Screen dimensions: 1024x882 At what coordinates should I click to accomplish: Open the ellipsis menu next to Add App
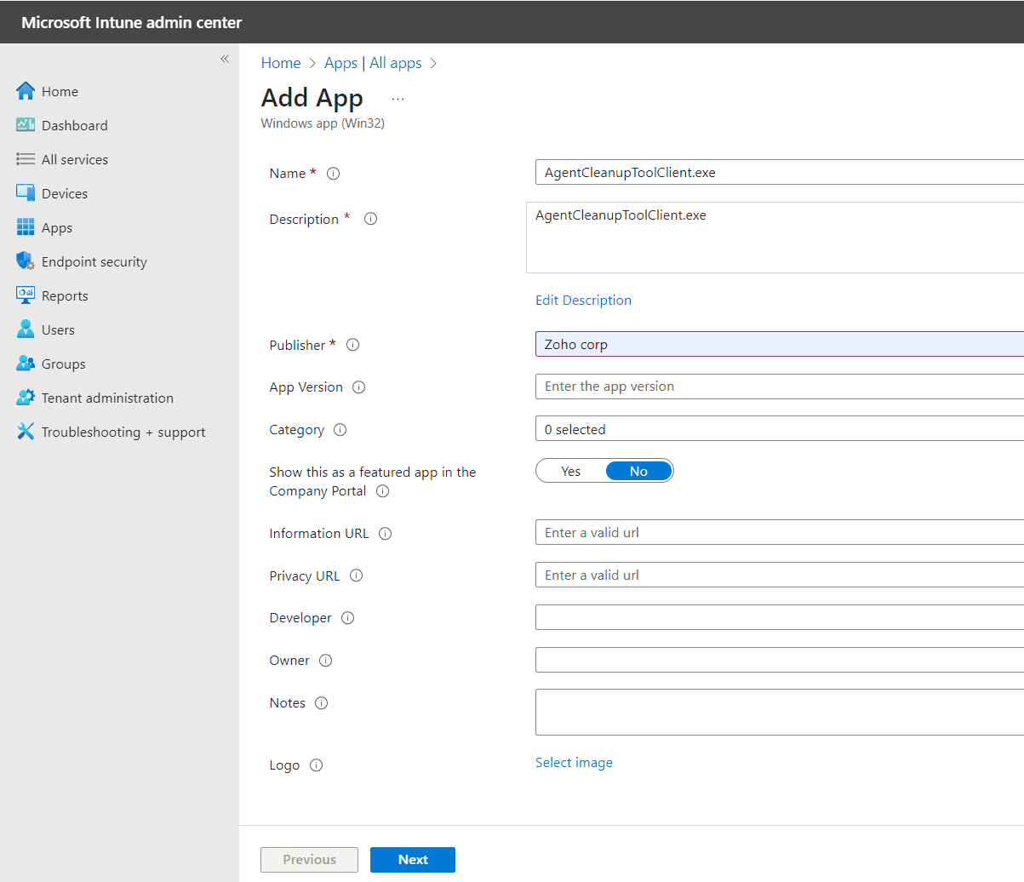click(398, 97)
